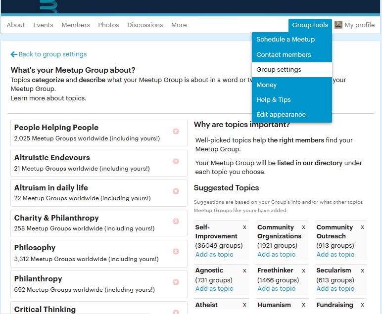Open the Events tab

click(x=43, y=25)
